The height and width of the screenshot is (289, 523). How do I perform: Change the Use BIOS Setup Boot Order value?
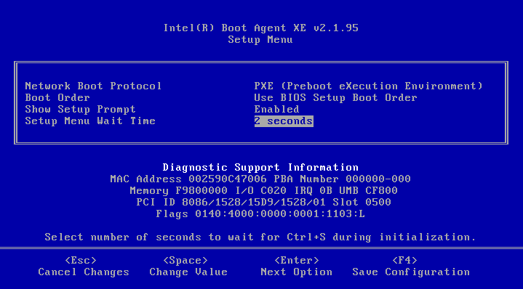click(335, 97)
